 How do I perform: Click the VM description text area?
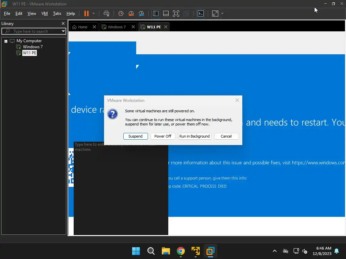coord(121,188)
